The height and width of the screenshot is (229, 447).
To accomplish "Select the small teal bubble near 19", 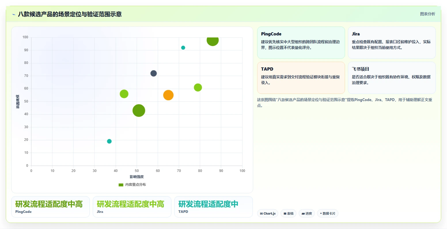I will [x=109, y=141].
